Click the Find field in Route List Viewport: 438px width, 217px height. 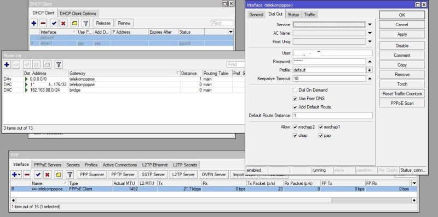coord(236,64)
